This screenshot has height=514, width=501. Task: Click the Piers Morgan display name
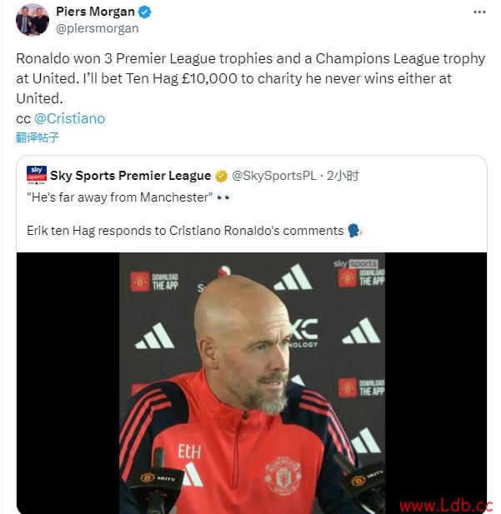tap(96, 12)
